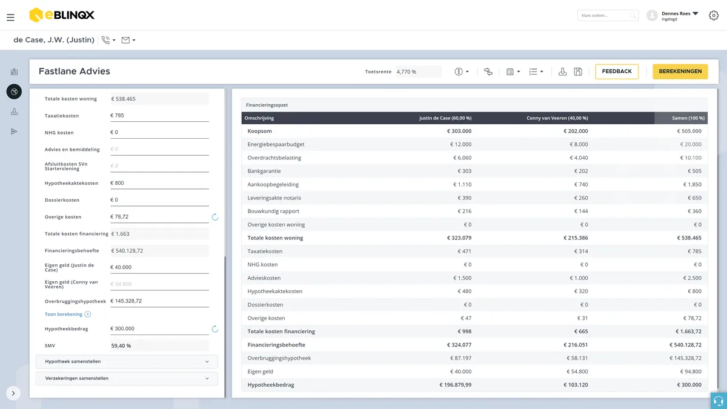
Task: Select the ID badge sidebar icon
Action: (14, 72)
